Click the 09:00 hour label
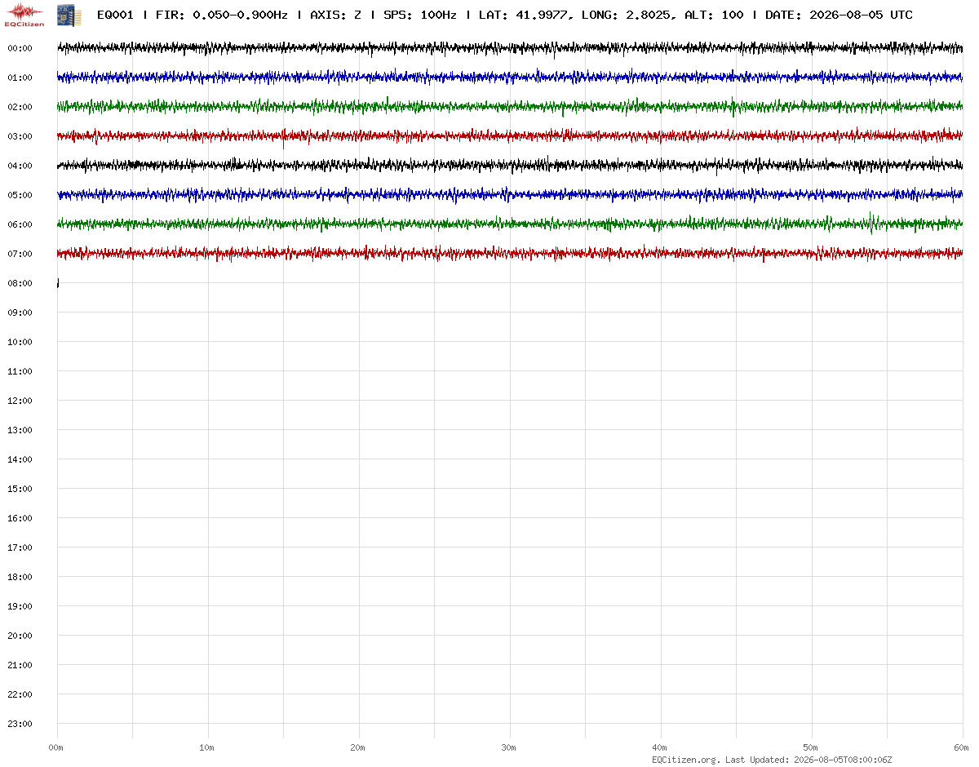The image size is (979, 767). [x=20, y=313]
